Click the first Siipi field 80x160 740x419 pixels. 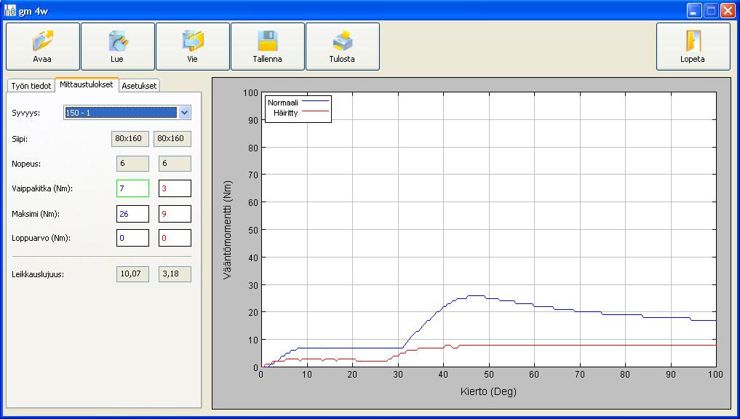point(130,139)
